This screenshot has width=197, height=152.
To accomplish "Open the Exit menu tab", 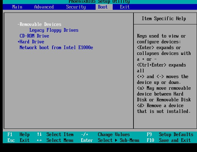I will (x=125, y=7).
